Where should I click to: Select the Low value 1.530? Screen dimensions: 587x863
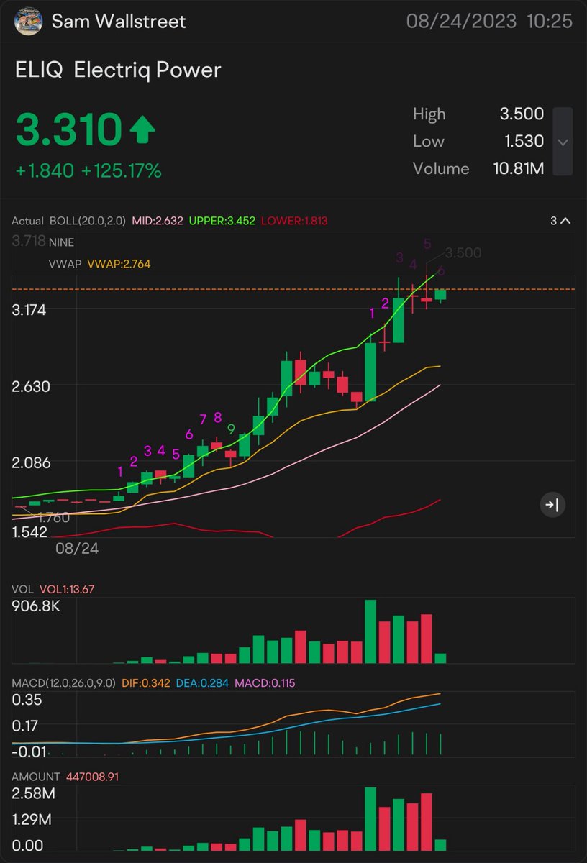(522, 141)
